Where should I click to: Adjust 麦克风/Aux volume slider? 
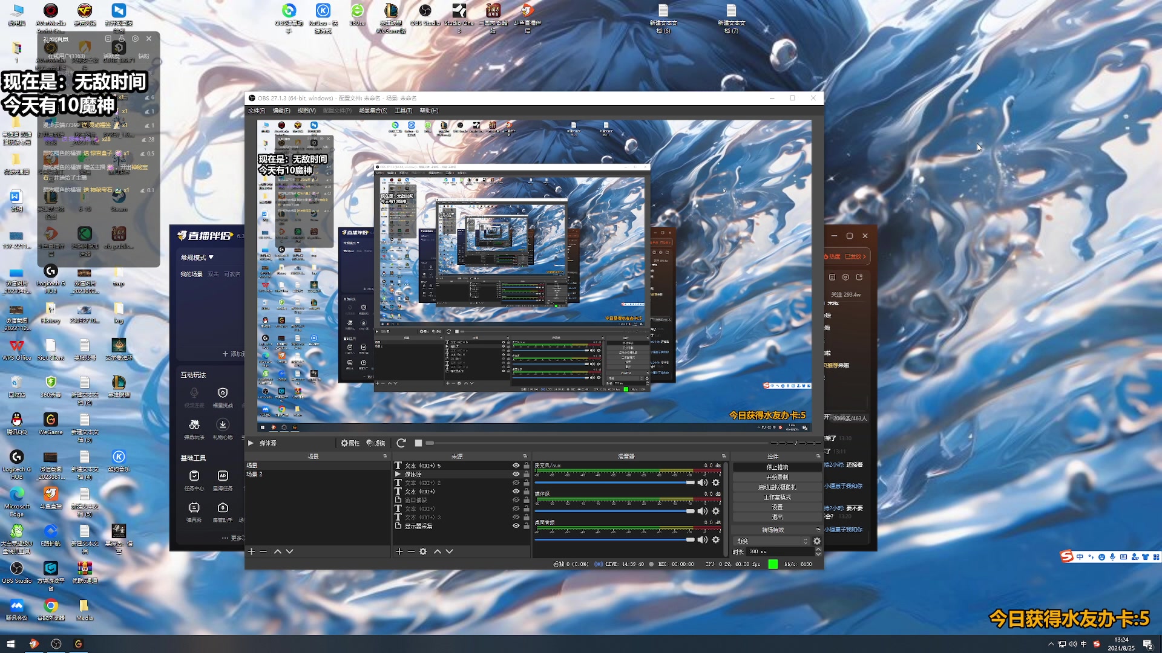tap(614, 482)
